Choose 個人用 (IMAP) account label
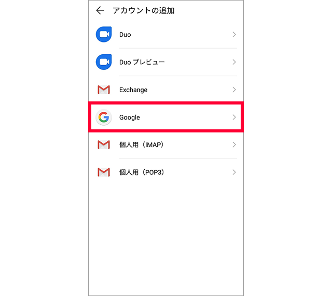Screen dimensions: 332x296 click(x=141, y=145)
